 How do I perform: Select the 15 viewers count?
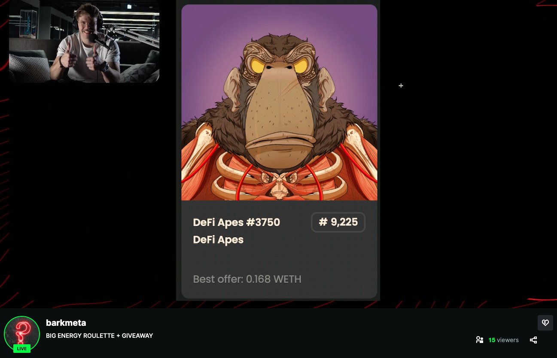coord(503,340)
